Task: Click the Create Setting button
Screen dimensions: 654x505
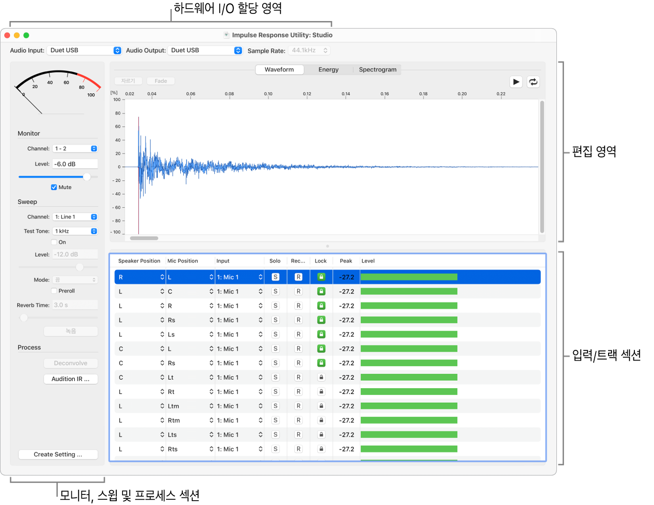Action: pos(58,455)
